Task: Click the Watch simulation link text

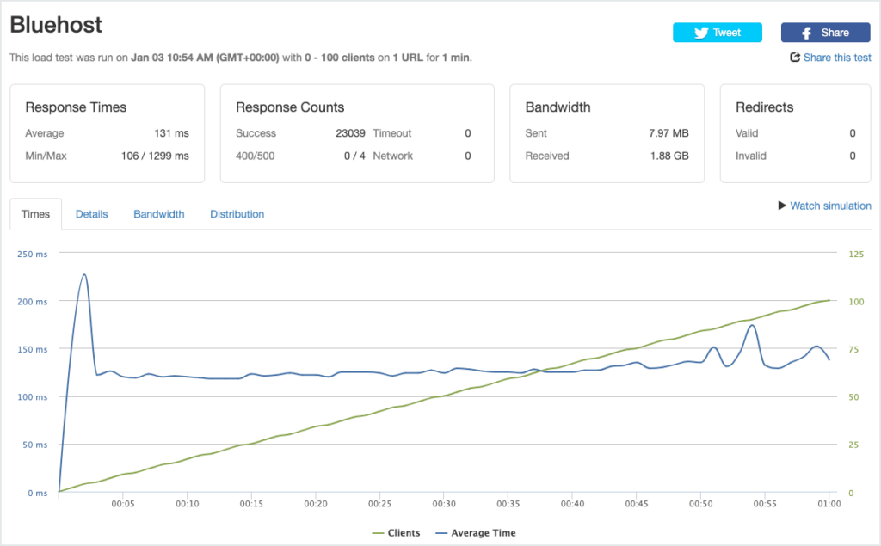Action: [x=830, y=206]
